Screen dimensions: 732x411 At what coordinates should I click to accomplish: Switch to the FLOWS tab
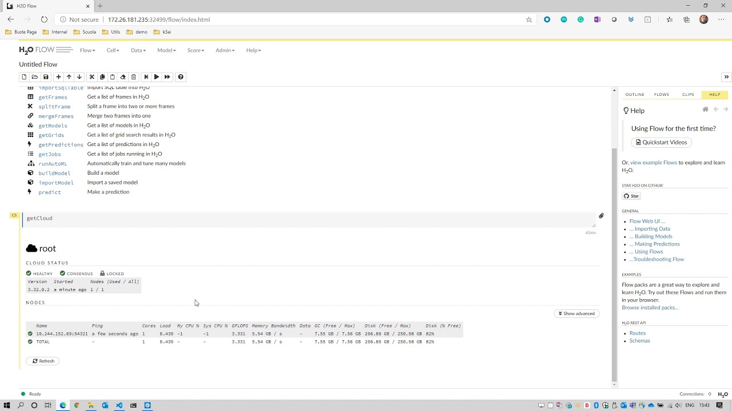[x=662, y=95]
